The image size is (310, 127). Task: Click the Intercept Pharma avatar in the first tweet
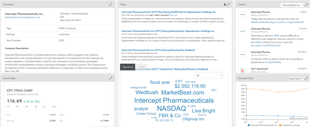tap(242, 15)
